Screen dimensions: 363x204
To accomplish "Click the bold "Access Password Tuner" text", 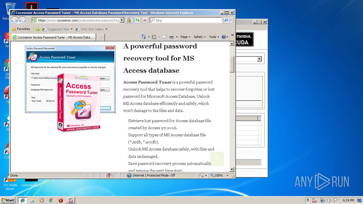I will point(147,82).
